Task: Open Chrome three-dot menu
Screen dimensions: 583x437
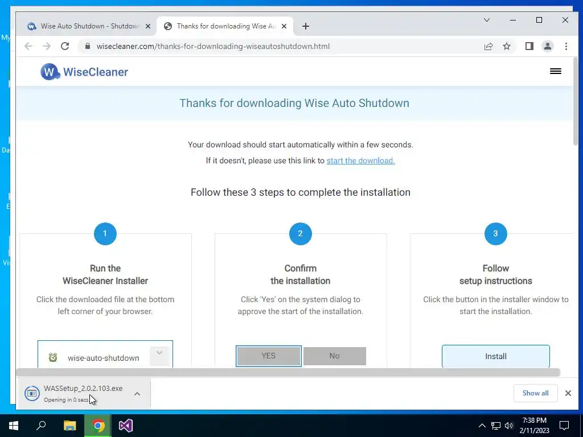Action: tap(566, 46)
